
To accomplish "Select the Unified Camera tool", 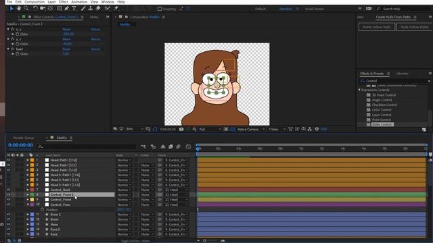I will [43, 9].
